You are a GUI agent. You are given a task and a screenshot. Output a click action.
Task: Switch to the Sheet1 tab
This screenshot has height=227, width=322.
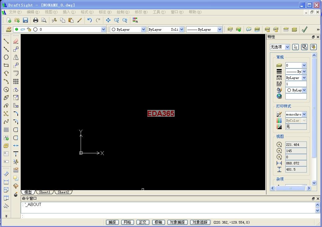[45, 192]
